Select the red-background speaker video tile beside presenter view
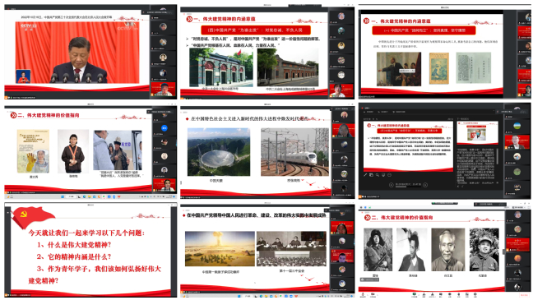The height and width of the screenshot is (300, 533). pos(517,142)
